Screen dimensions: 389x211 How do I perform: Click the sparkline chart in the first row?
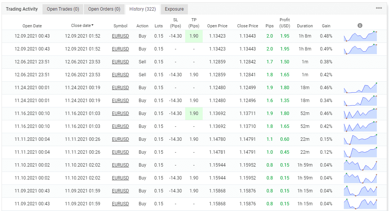(x=361, y=36)
